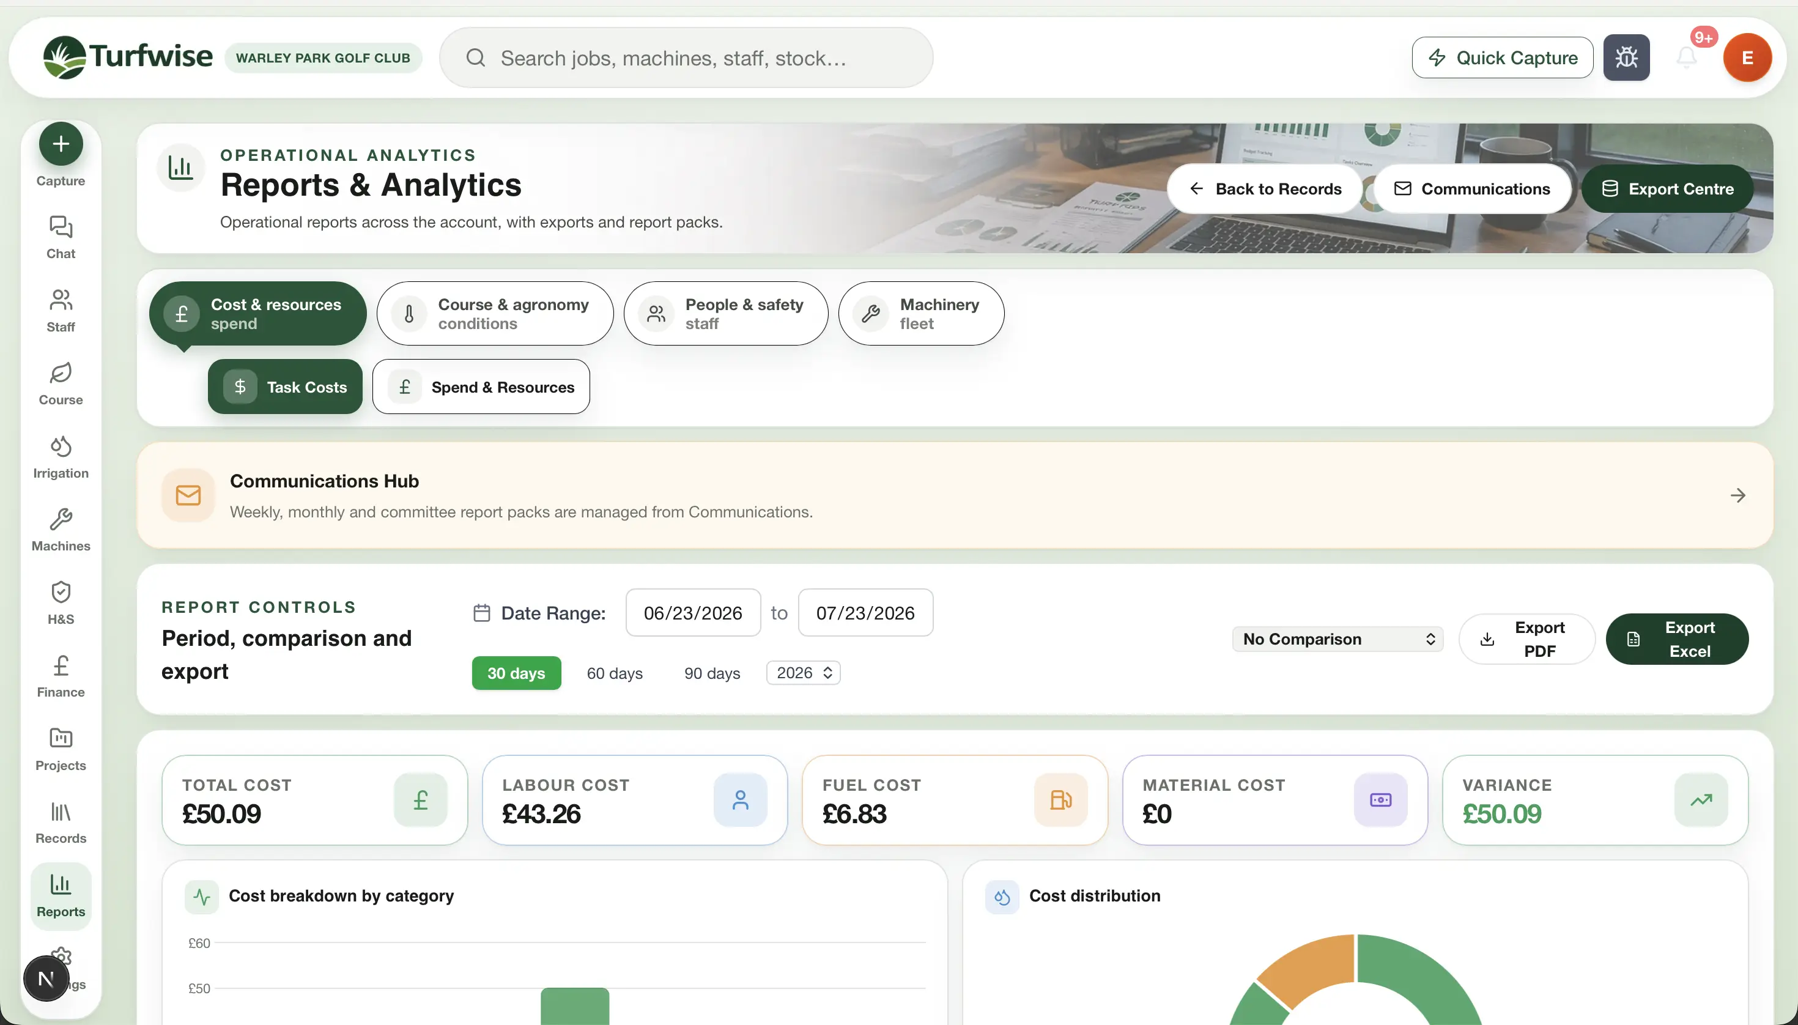Click the Cost distribution droplet icon
This screenshot has height=1025, width=1798.
(x=1002, y=897)
